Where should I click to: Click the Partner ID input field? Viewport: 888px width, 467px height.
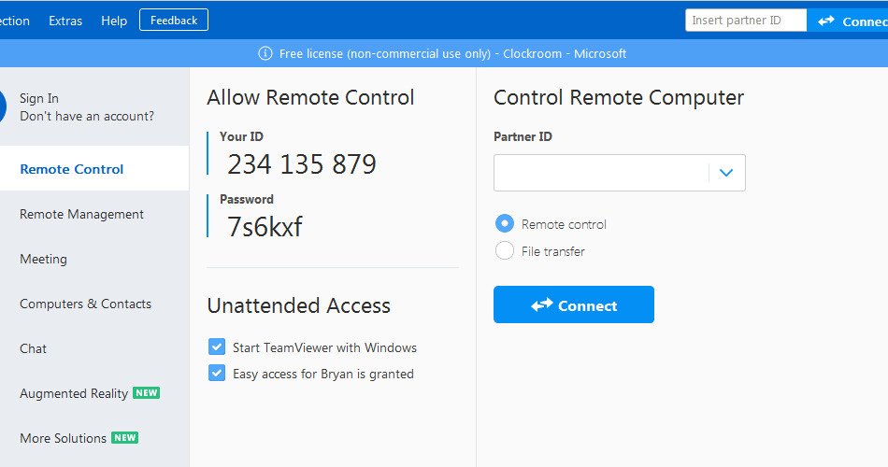click(601, 173)
